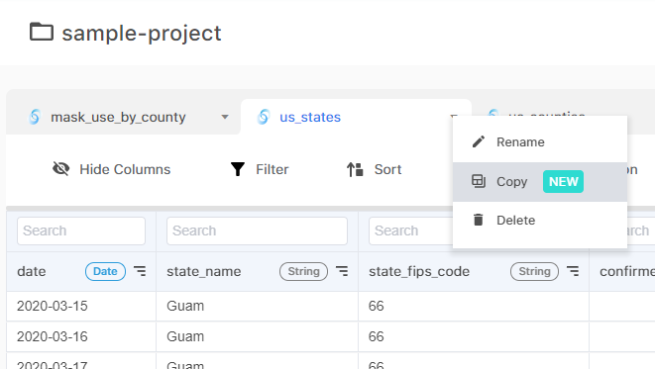Choose Rename from the context menu
The image size is (655, 369).
point(540,142)
